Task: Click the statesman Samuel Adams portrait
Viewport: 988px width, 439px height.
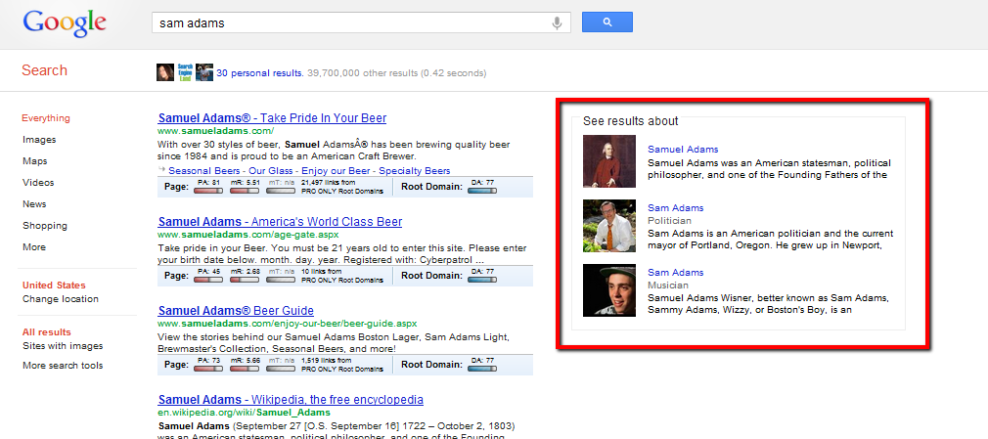Action: (x=609, y=161)
